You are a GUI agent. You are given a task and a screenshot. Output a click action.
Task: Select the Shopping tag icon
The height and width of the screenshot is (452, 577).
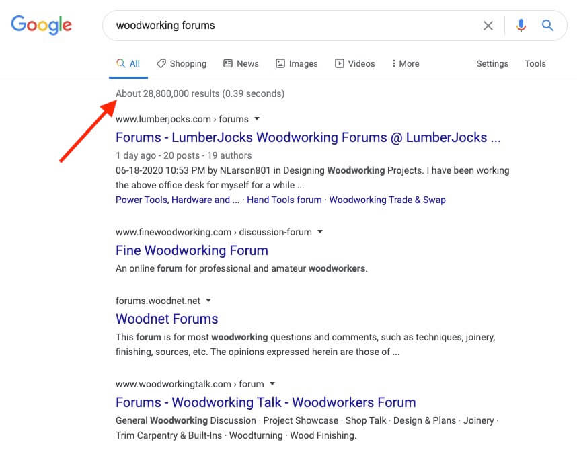[x=161, y=63]
